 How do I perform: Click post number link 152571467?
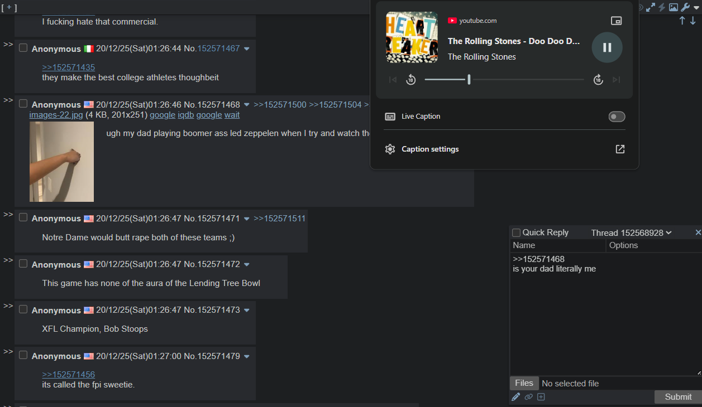(218, 49)
